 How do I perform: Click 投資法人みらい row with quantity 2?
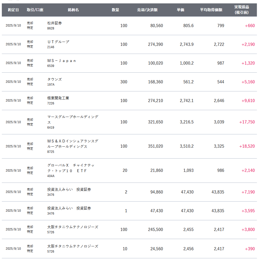point(69,190)
